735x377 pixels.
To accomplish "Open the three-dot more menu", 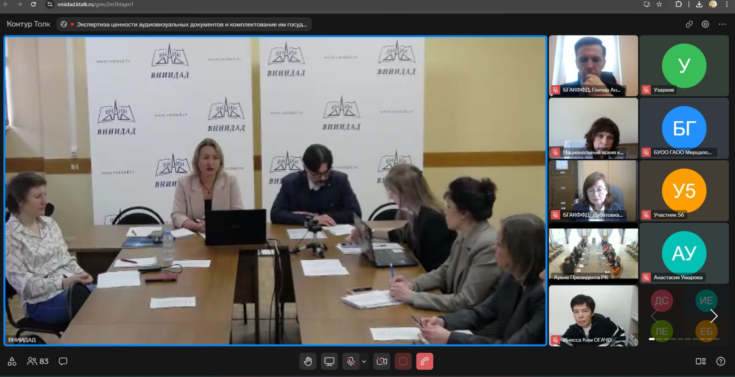I will tap(722, 24).
